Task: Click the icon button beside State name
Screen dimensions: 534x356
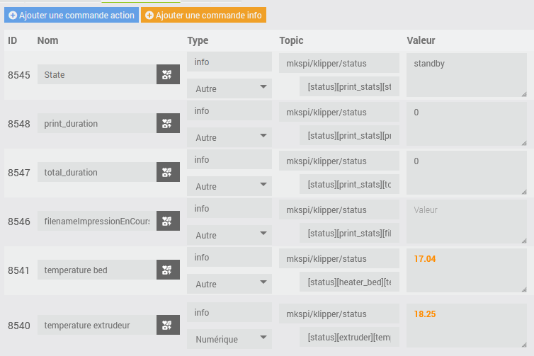Action: [x=168, y=74]
